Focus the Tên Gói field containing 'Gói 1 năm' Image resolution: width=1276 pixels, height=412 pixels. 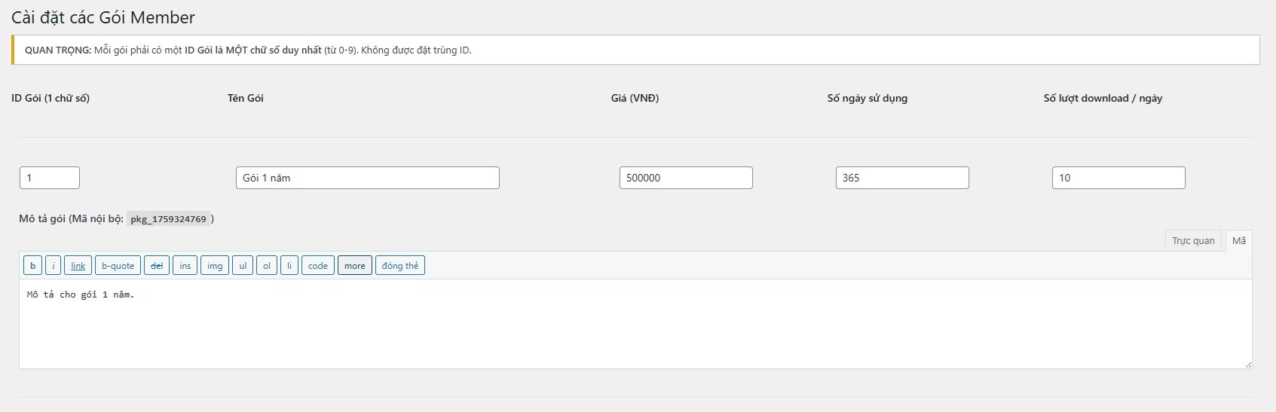367,178
